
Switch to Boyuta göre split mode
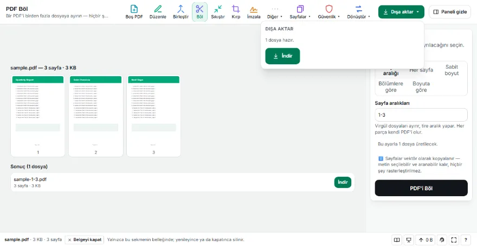click(421, 87)
